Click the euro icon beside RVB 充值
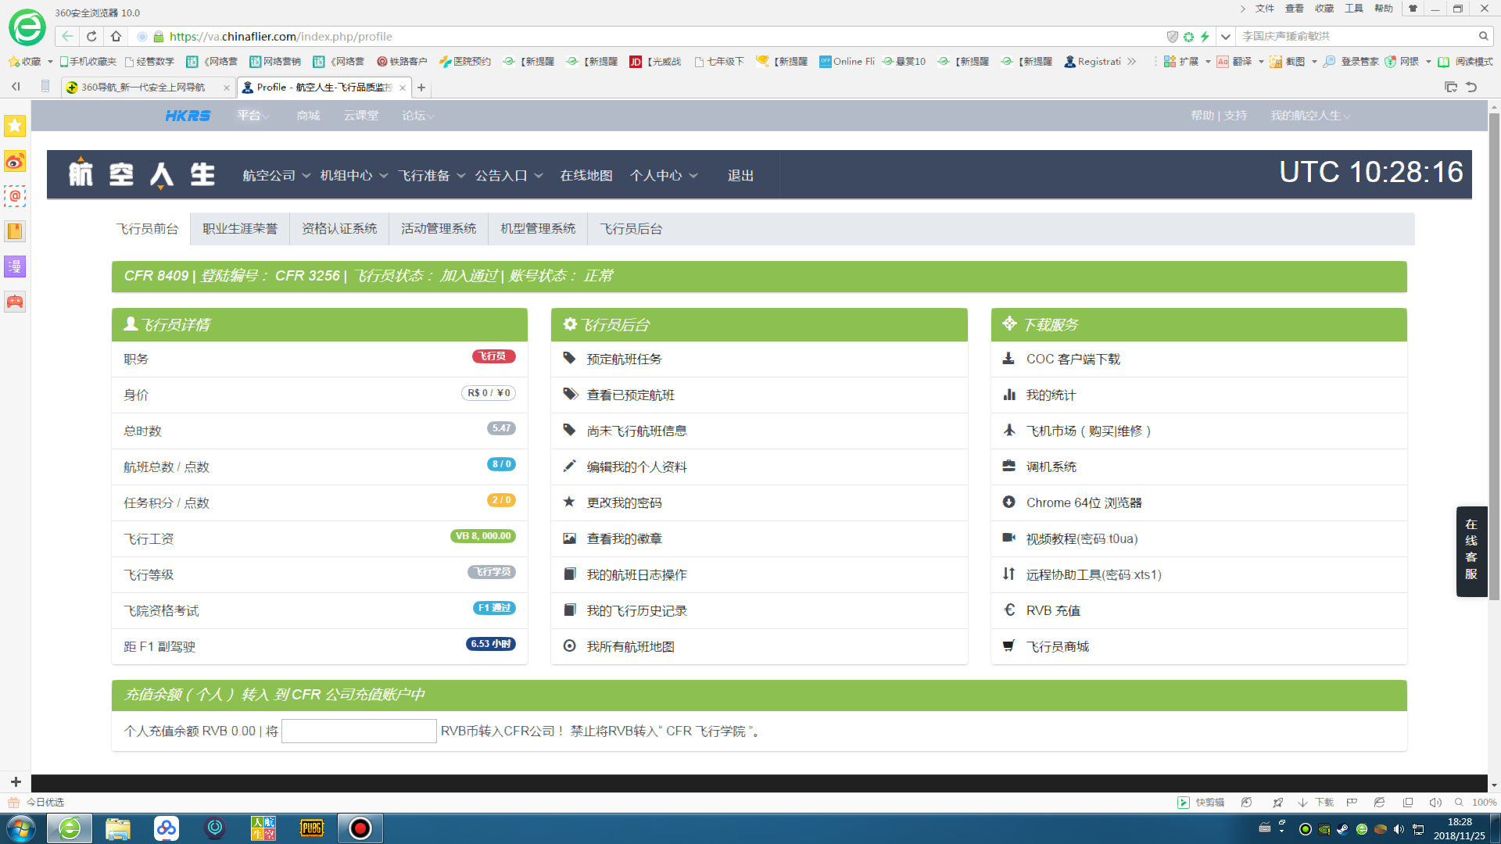The width and height of the screenshot is (1501, 844). click(x=1009, y=610)
